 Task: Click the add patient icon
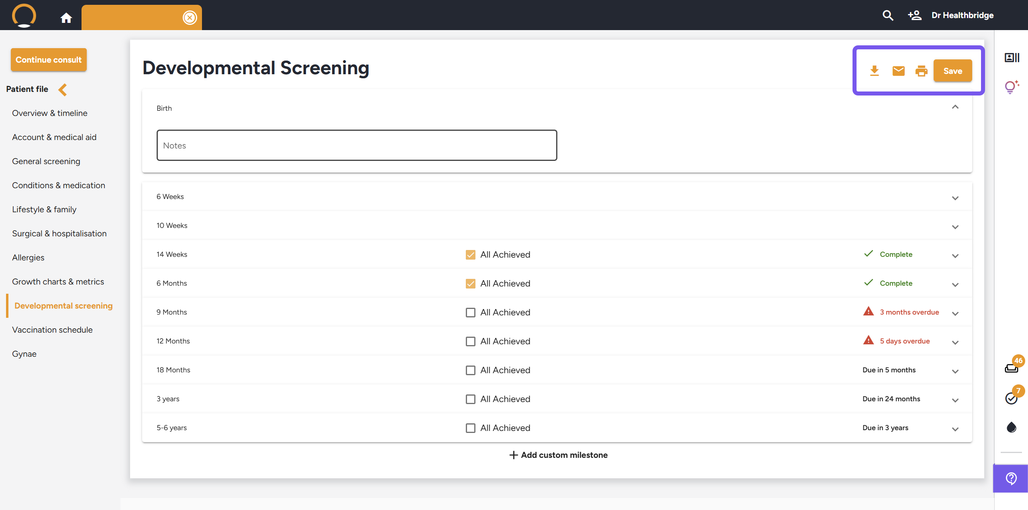[914, 16]
